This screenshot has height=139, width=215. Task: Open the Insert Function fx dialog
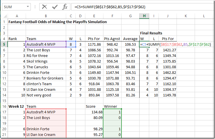(x=65, y=7)
